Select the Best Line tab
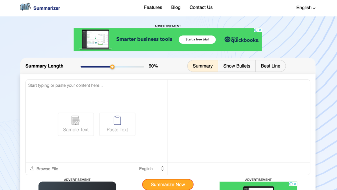The height and width of the screenshot is (190, 337). tap(271, 66)
